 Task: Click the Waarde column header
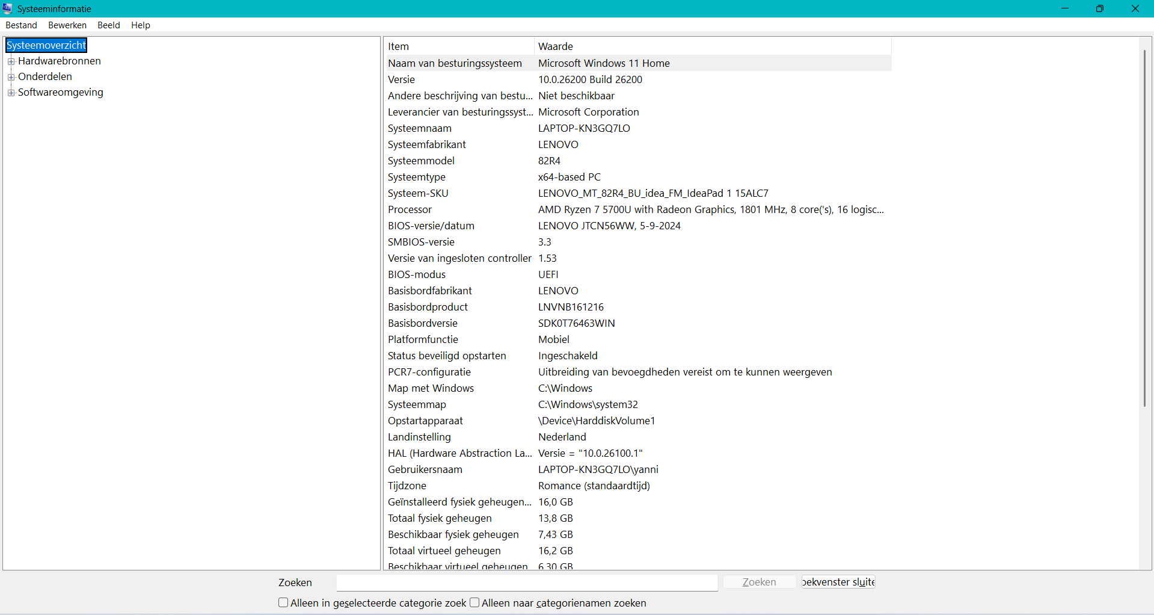pos(713,46)
